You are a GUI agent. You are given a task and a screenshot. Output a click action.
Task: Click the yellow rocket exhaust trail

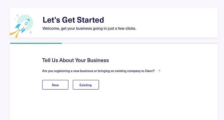pyautogui.click(x=15, y=34)
